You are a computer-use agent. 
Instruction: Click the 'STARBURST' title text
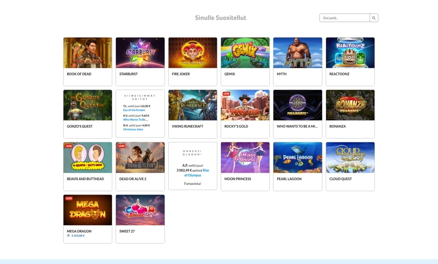point(128,74)
